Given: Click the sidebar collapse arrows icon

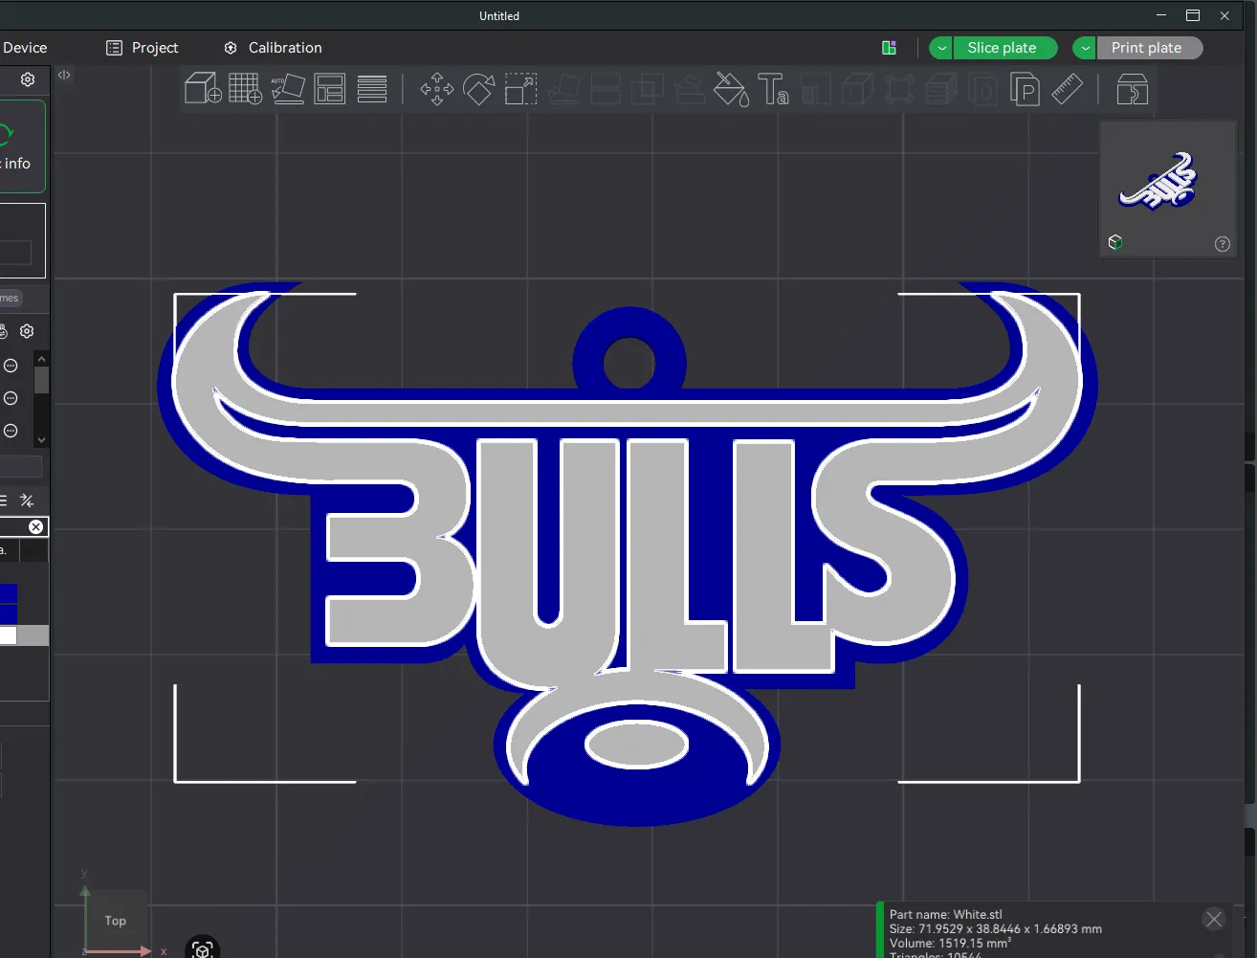Looking at the screenshot, I should click(64, 75).
